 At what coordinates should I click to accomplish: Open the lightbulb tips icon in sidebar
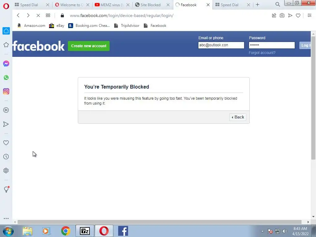coord(6,189)
